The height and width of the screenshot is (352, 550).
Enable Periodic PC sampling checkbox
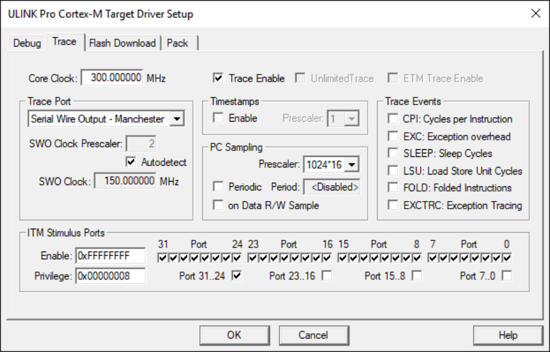[218, 187]
